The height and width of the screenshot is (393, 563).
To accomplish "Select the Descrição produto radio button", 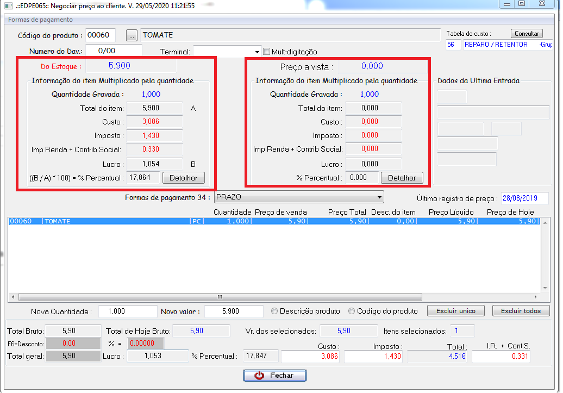I will [x=275, y=311].
